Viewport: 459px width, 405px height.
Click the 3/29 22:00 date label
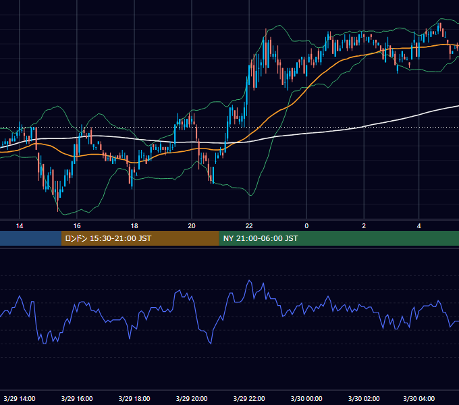(249, 398)
